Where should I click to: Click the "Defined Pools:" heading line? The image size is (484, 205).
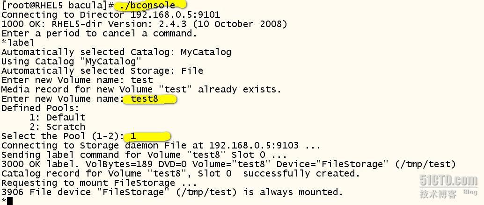tap(40, 108)
